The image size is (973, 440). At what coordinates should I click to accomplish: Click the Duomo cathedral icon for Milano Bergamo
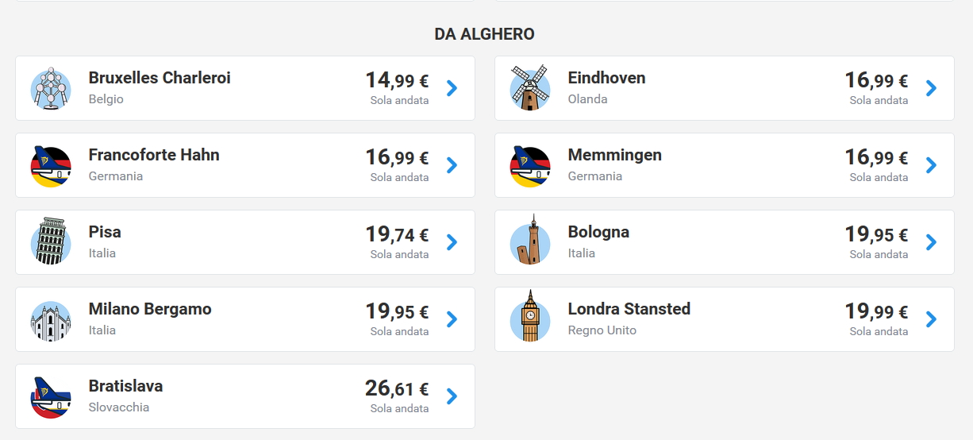pos(51,319)
